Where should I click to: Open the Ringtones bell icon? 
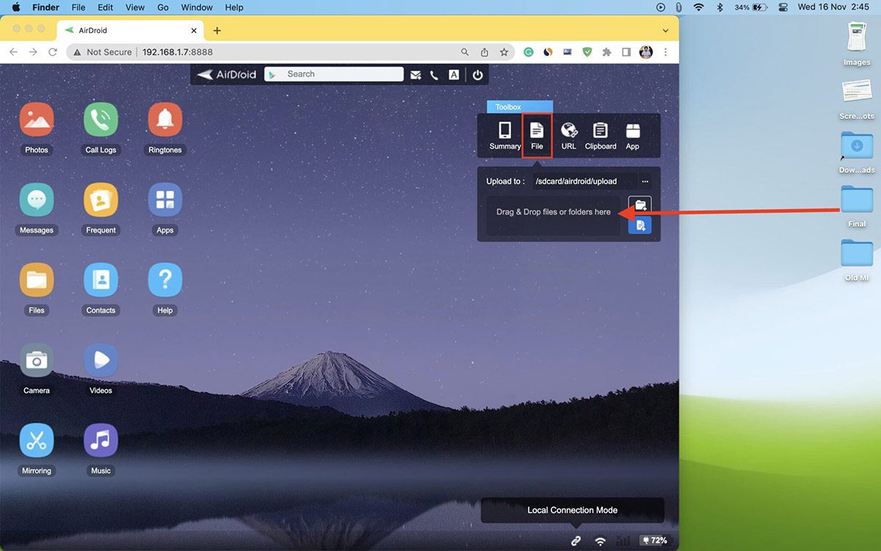[165, 120]
